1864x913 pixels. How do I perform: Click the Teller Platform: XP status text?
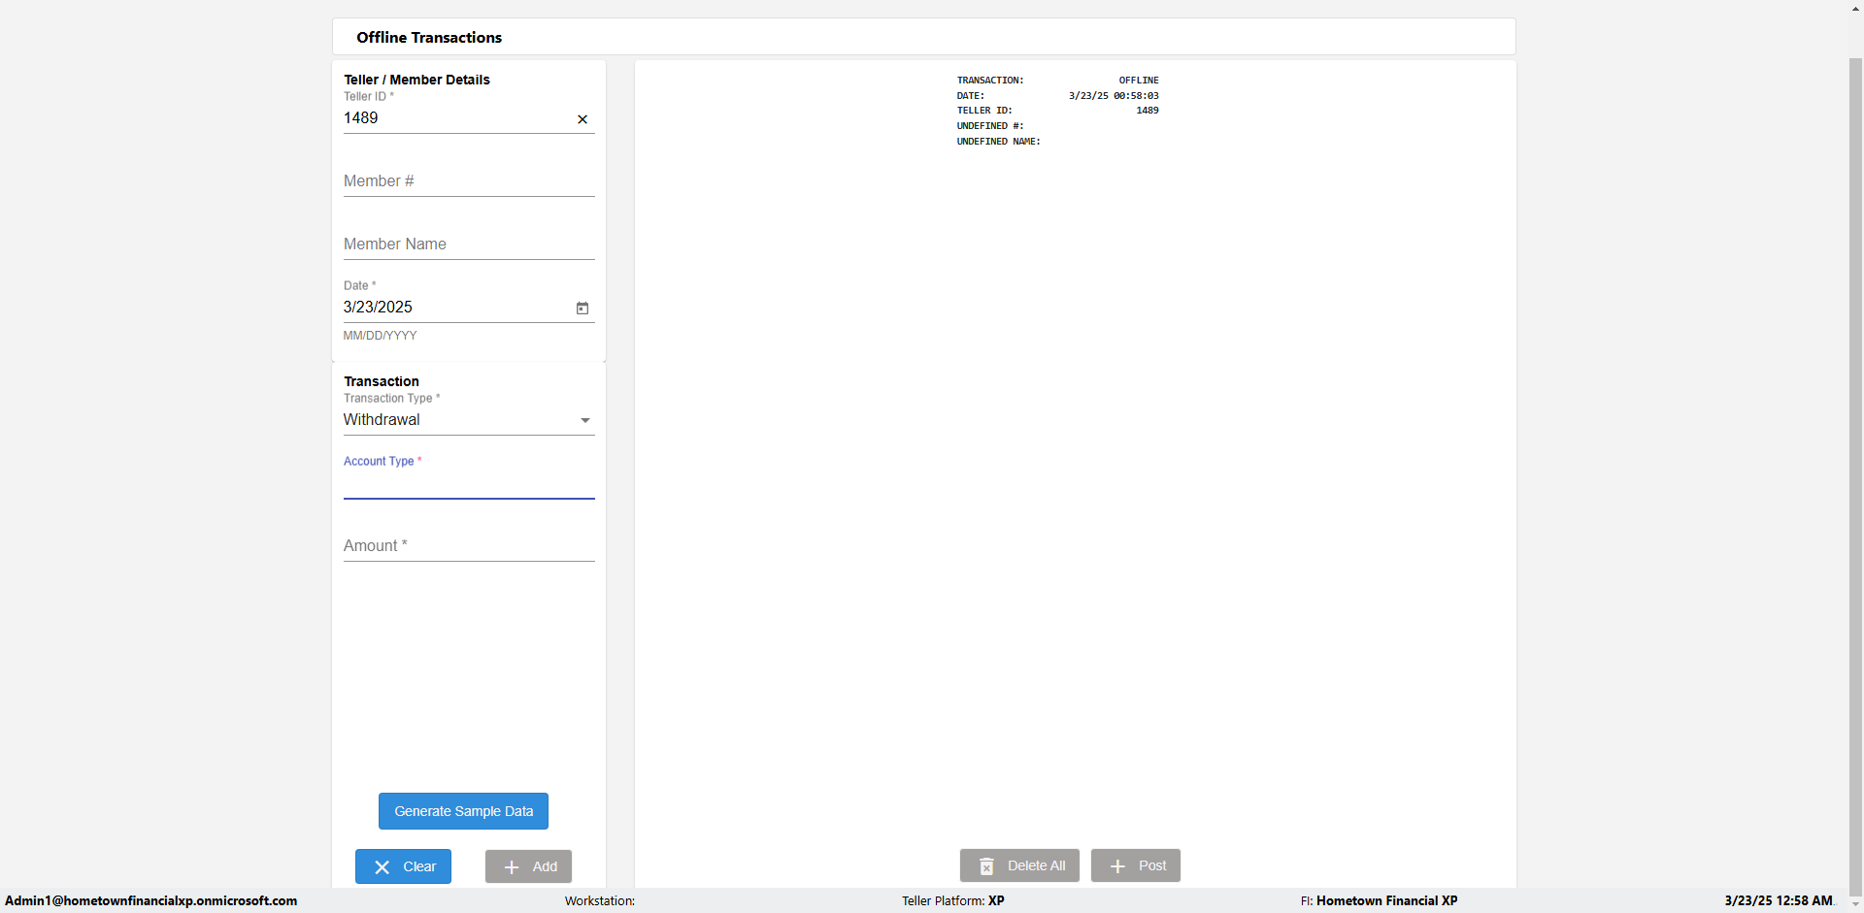click(953, 900)
